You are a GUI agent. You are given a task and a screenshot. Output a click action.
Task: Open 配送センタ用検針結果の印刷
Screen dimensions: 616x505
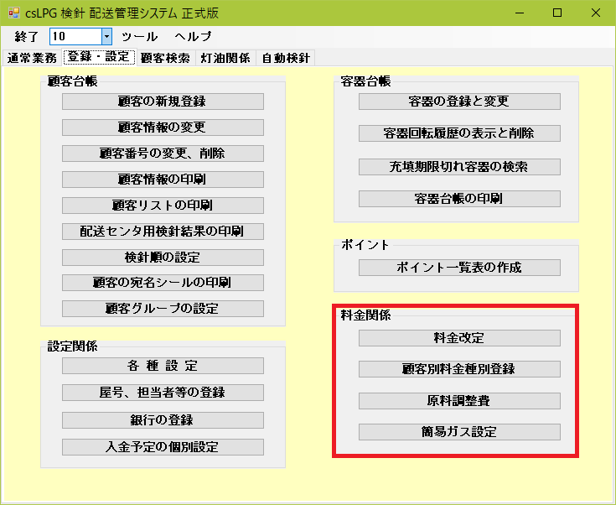163,232
